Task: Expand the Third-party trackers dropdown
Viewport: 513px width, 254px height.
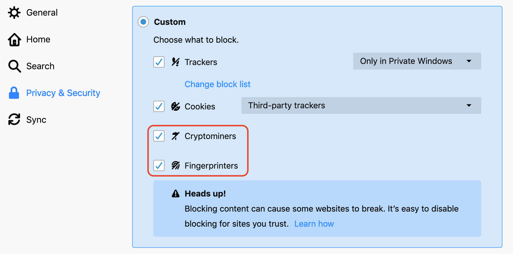Action: (361, 106)
